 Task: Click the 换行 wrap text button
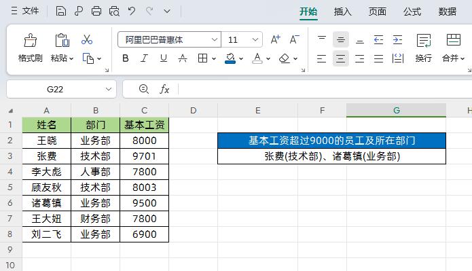click(424, 48)
